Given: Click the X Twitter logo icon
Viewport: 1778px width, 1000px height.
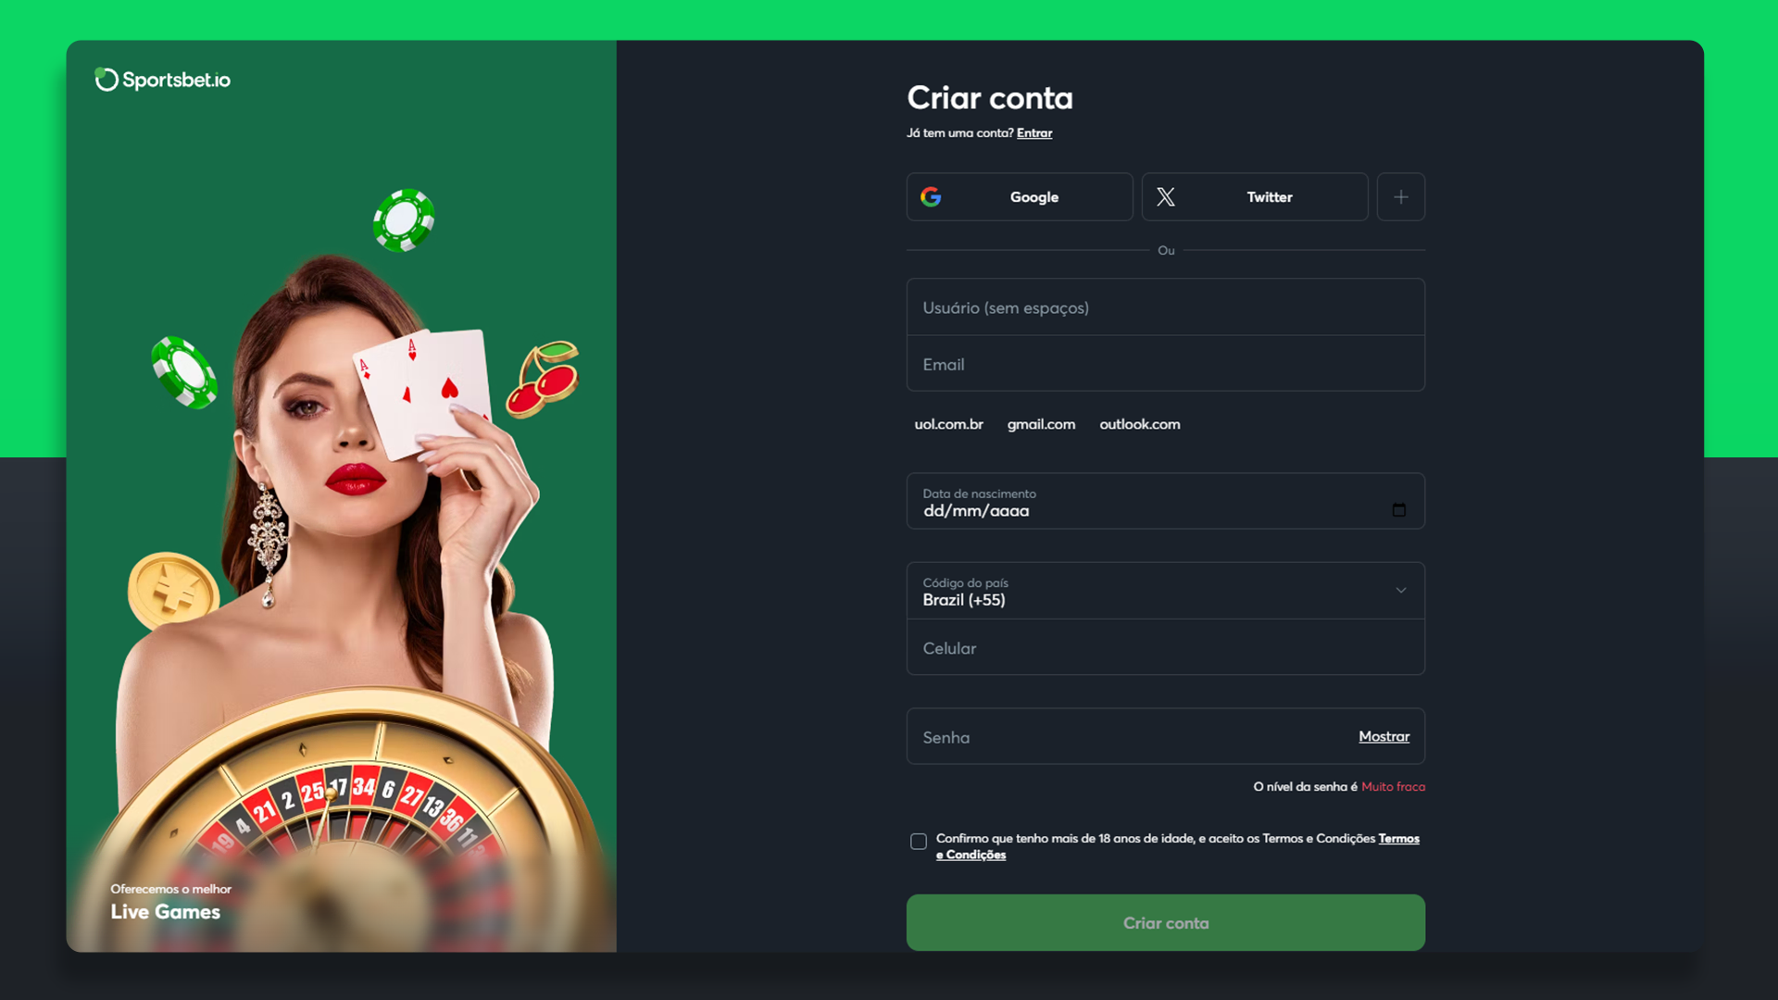Looking at the screenshot, I should pos(1166,196).
